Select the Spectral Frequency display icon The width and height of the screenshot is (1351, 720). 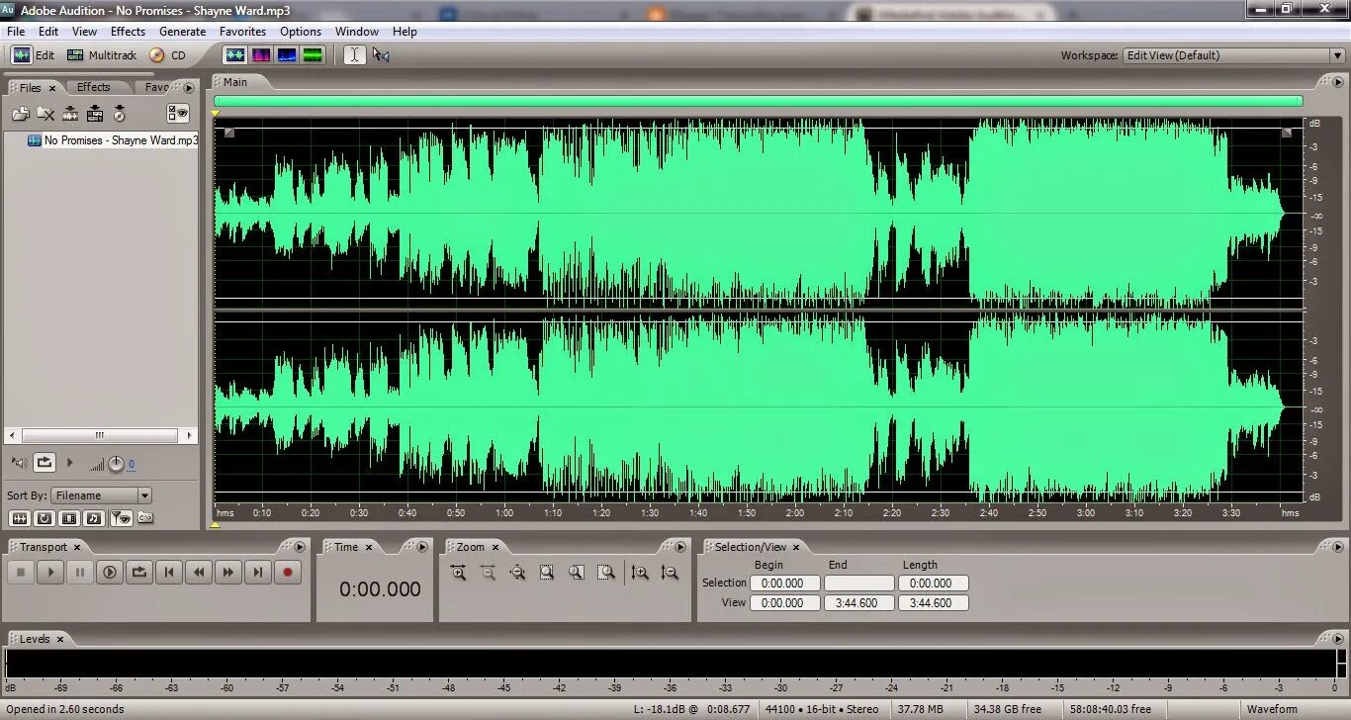261,55
